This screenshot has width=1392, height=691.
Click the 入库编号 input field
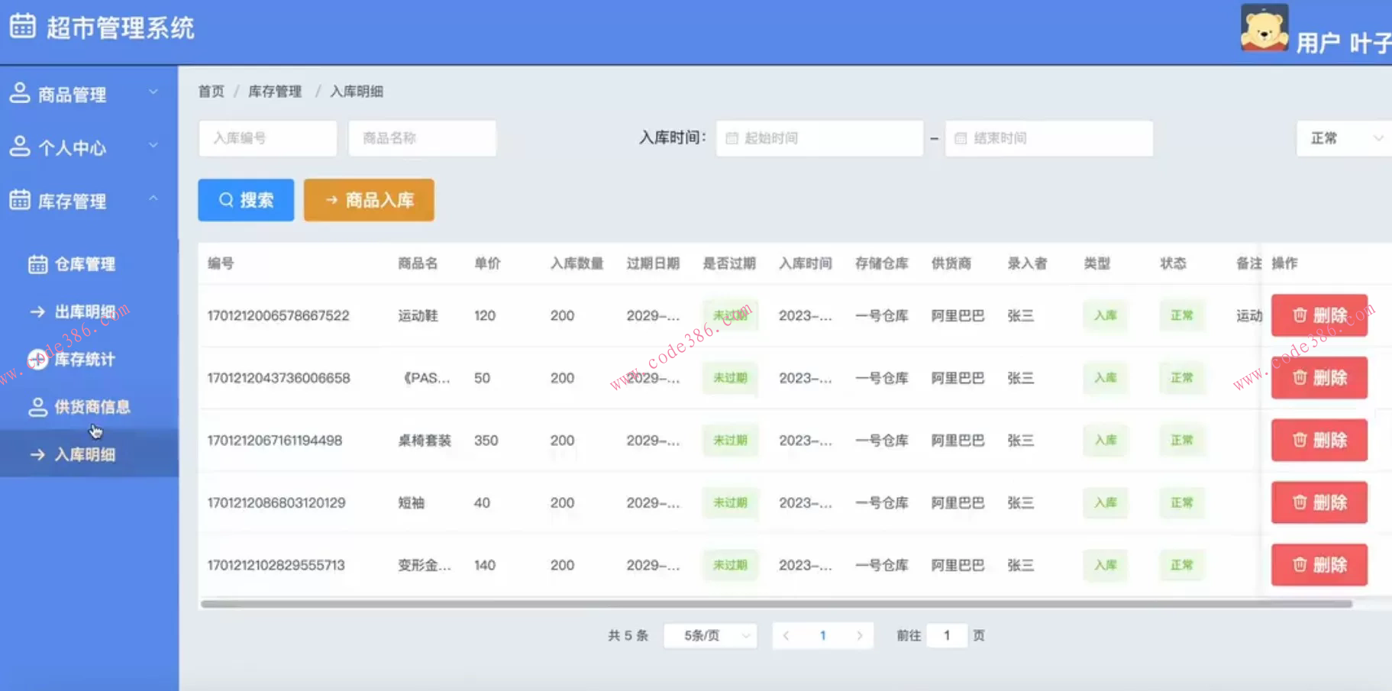[267, 138]
